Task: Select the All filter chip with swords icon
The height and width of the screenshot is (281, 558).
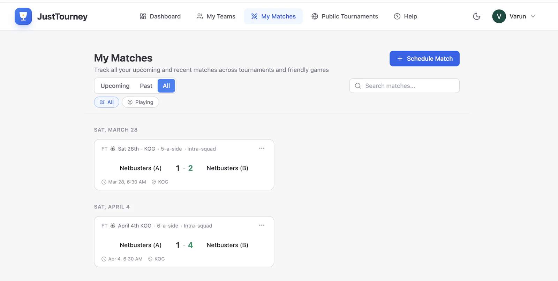Action: [107, 102]
